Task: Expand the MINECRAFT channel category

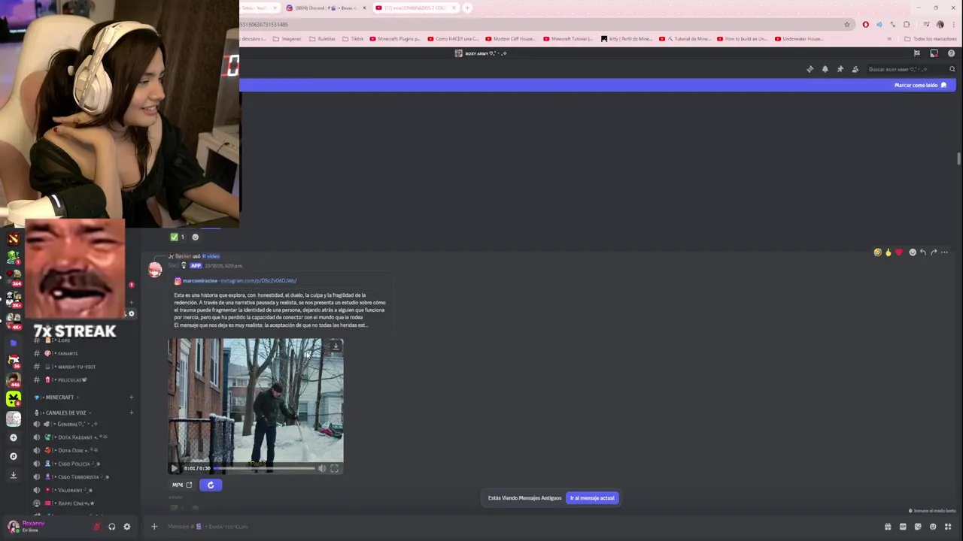Action: click(59, 397)
